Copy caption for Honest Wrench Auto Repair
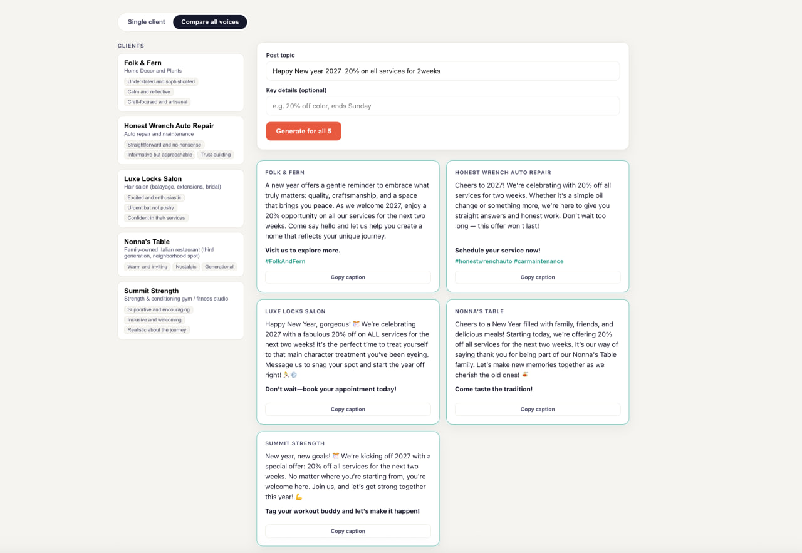Image resolution: width=802 pixels, height=553 pixels. point(538,277)
